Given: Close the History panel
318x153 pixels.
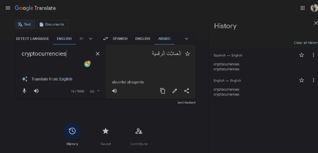Looking at the screenshot, I should click(316, 23).
